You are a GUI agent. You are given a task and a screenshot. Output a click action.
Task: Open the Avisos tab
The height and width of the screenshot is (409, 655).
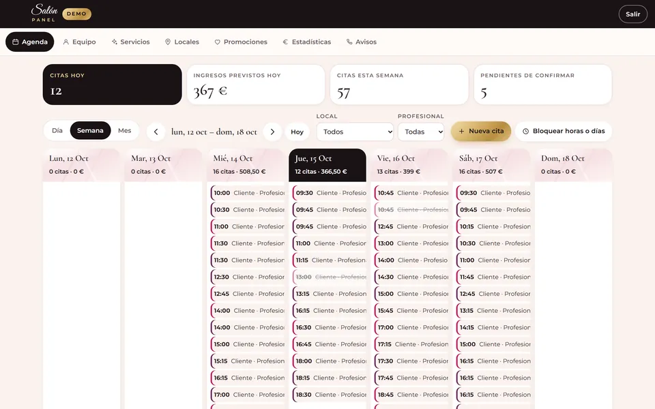[362, 42]
